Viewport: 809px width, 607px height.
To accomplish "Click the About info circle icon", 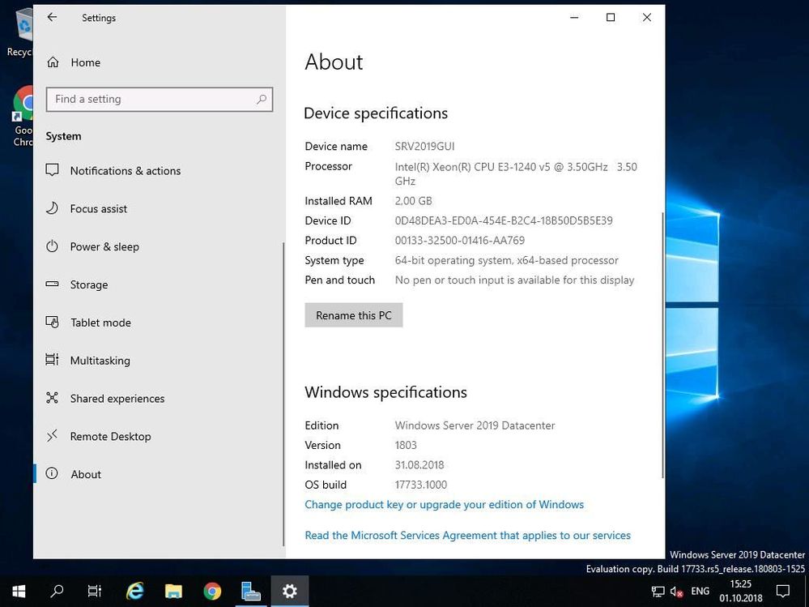I will (x=52, y=473).
